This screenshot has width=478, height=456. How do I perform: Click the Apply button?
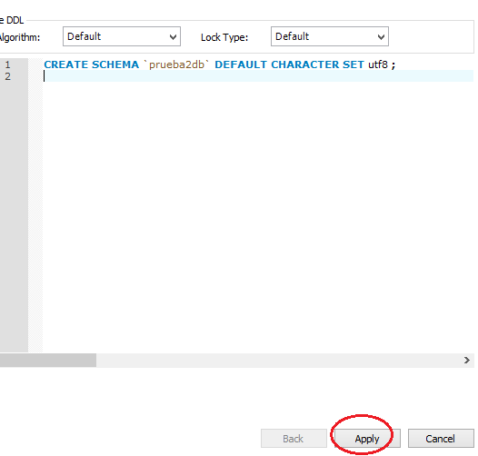click(x=367, y=439)
